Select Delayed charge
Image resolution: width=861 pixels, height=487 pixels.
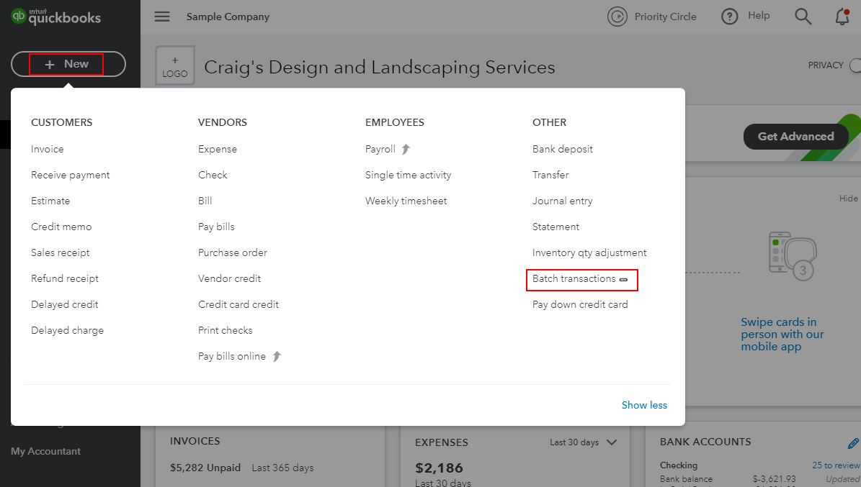point(68,330)
